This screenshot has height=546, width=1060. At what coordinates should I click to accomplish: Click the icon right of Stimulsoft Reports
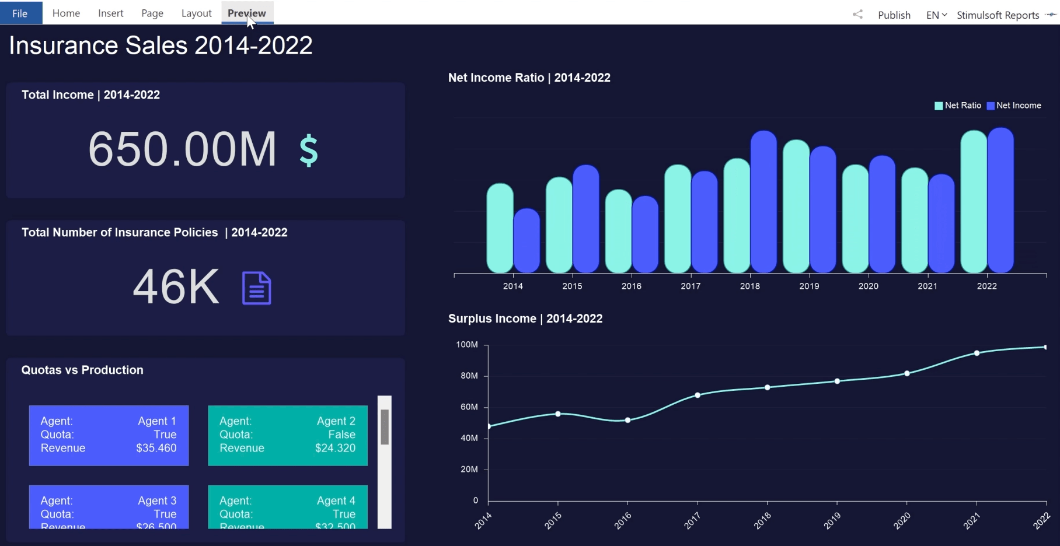(1051, 15)
